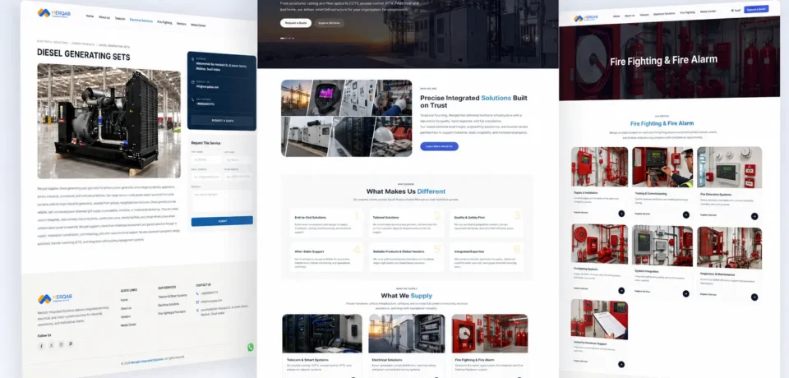789x378 pixels.
Task: Click hero slider next arrow
Action: (x=537, y=38)
